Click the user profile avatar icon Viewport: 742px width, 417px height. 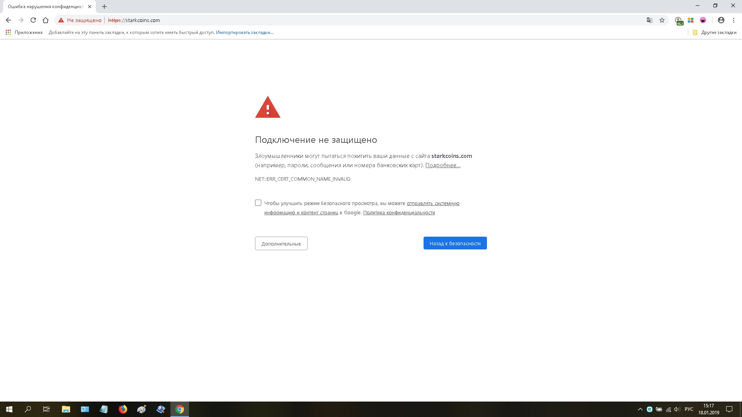pos(721,20)
